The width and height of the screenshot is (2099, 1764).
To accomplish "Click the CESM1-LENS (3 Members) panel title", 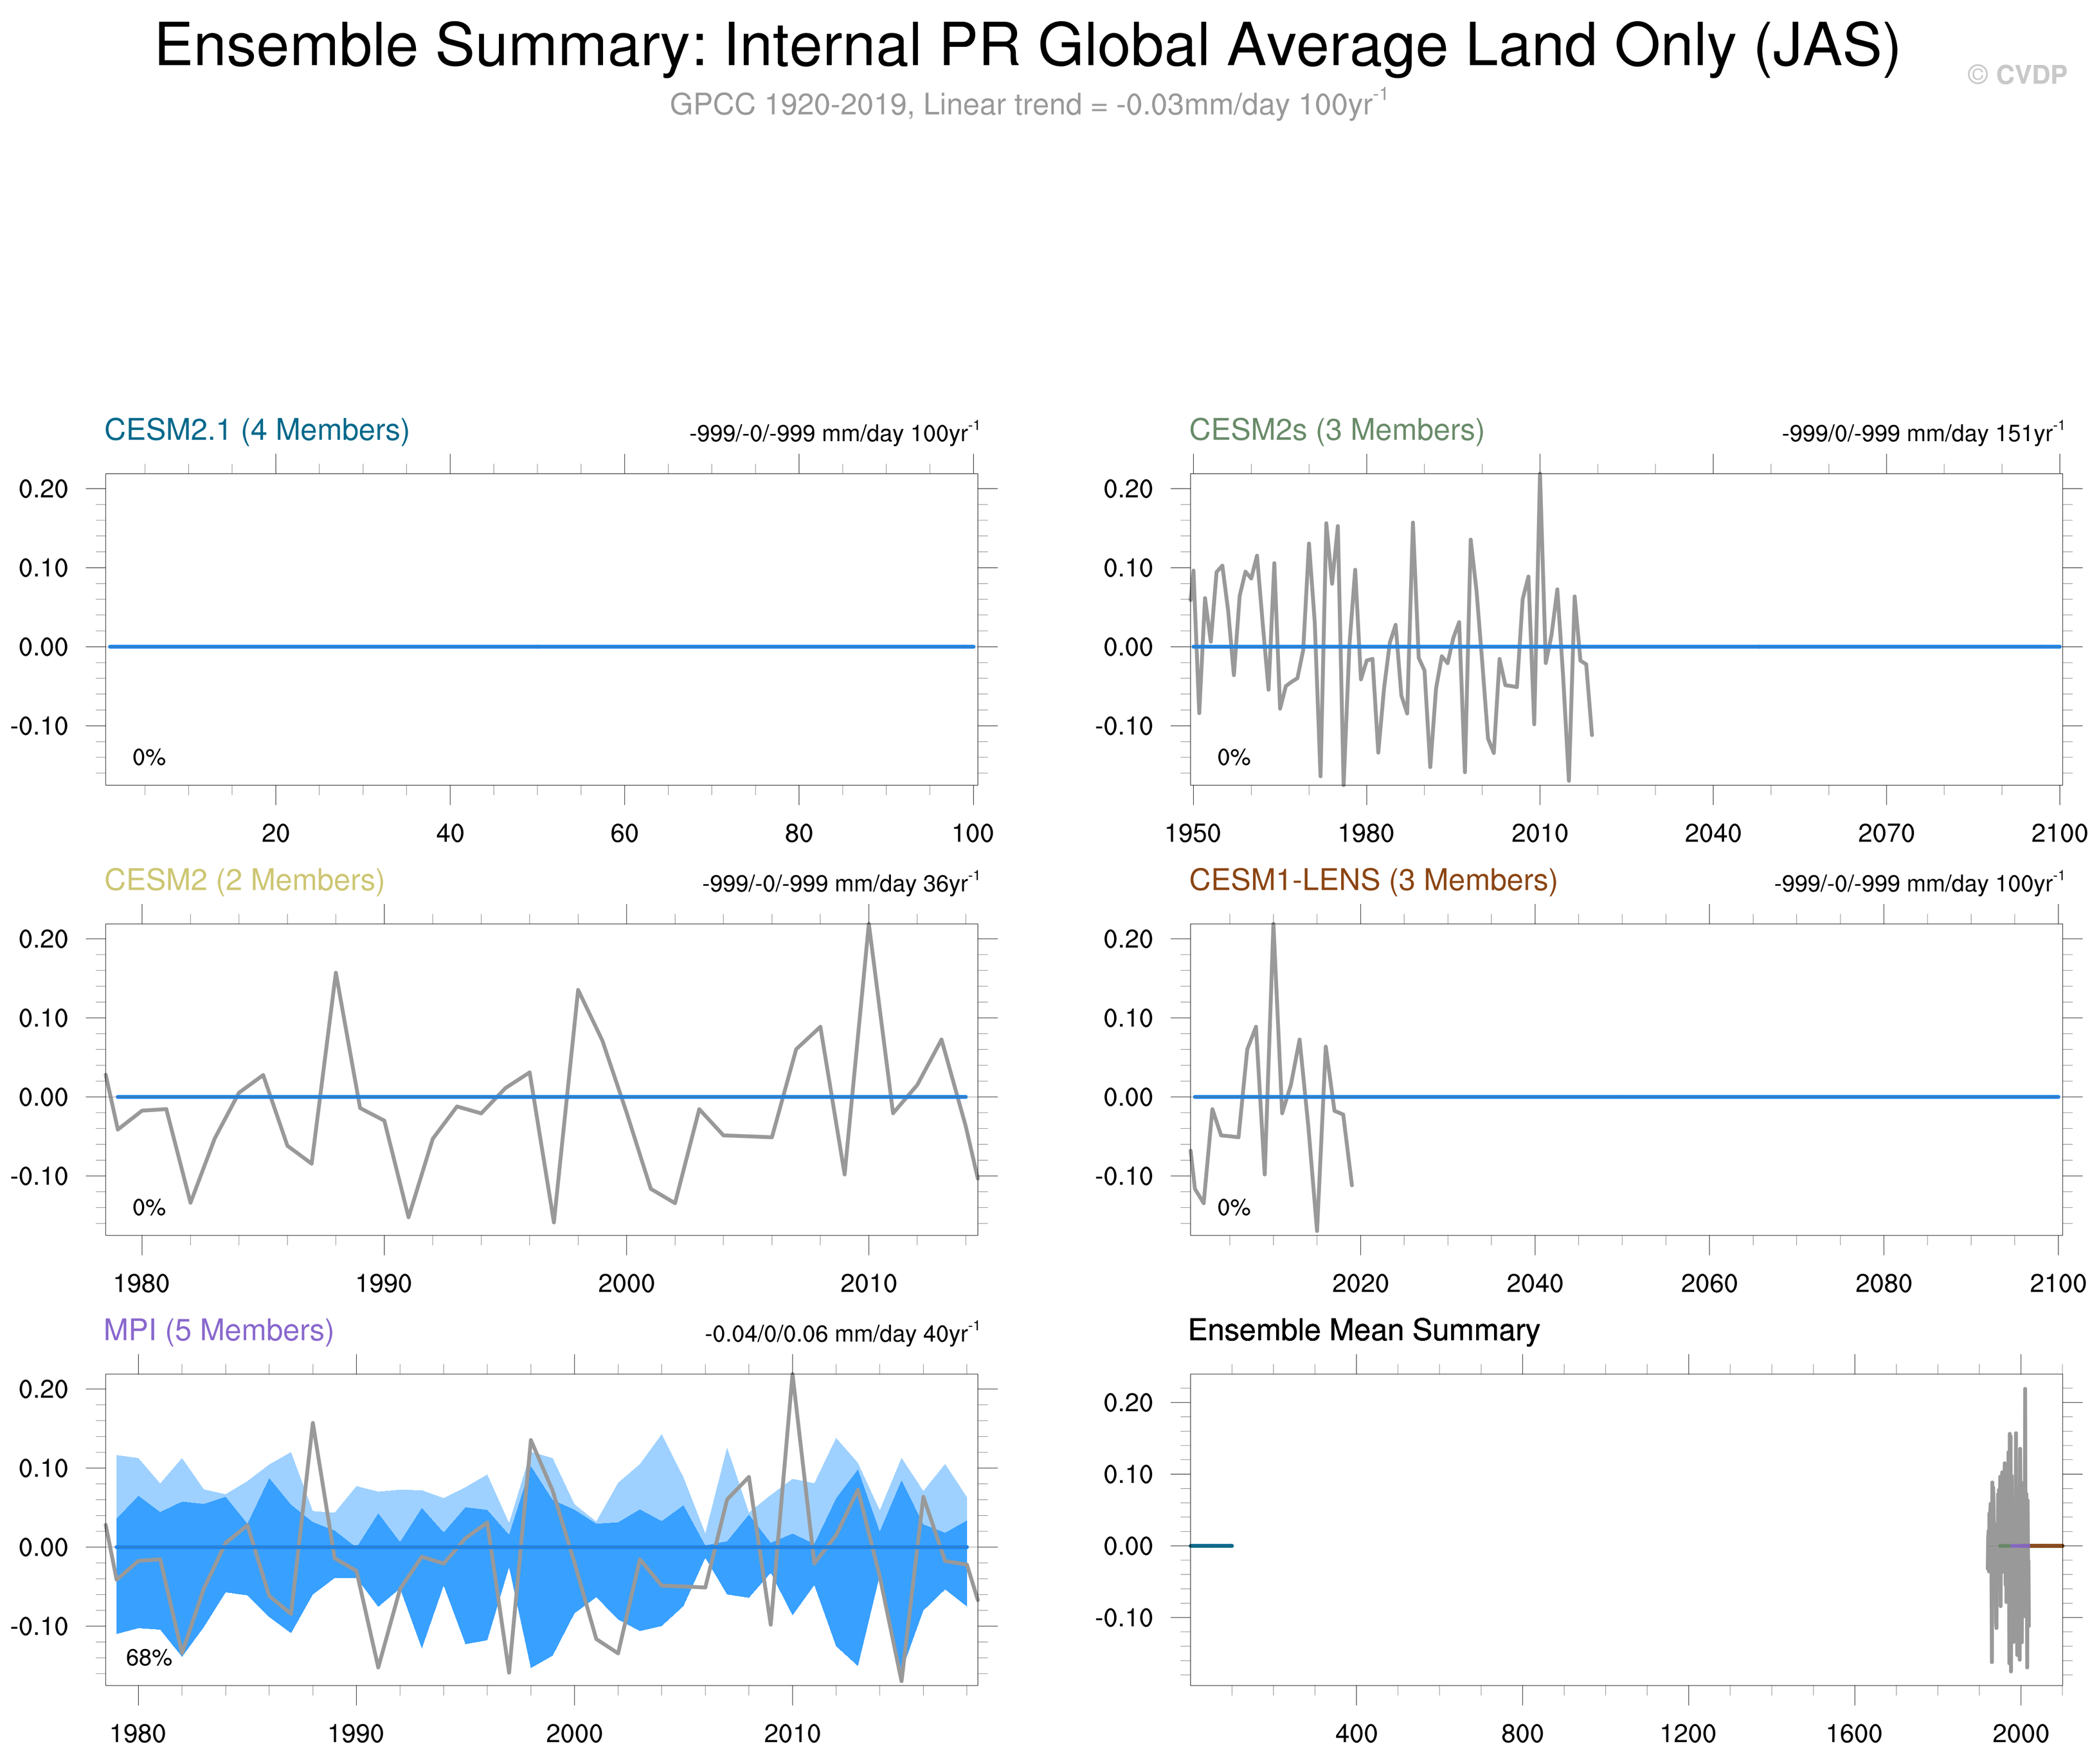I will click(x=1372, y=880).
